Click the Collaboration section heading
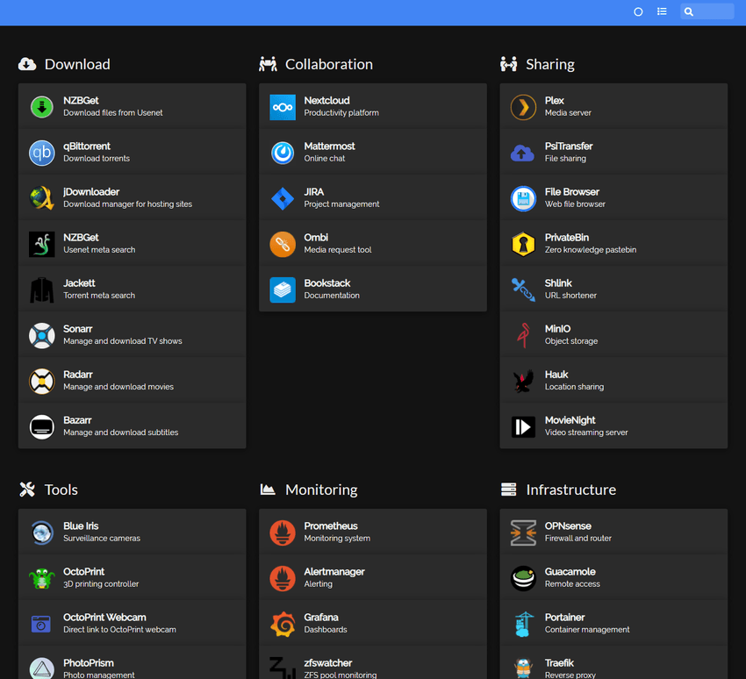This screenshot has height=679, width=746. [x=329, y=64]
